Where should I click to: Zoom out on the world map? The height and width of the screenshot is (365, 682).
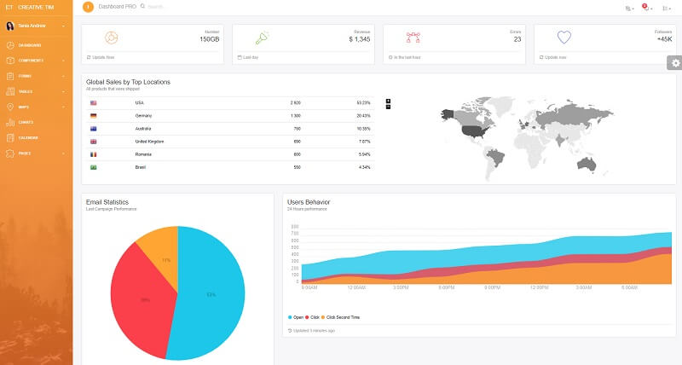click(x=389, y=107)
